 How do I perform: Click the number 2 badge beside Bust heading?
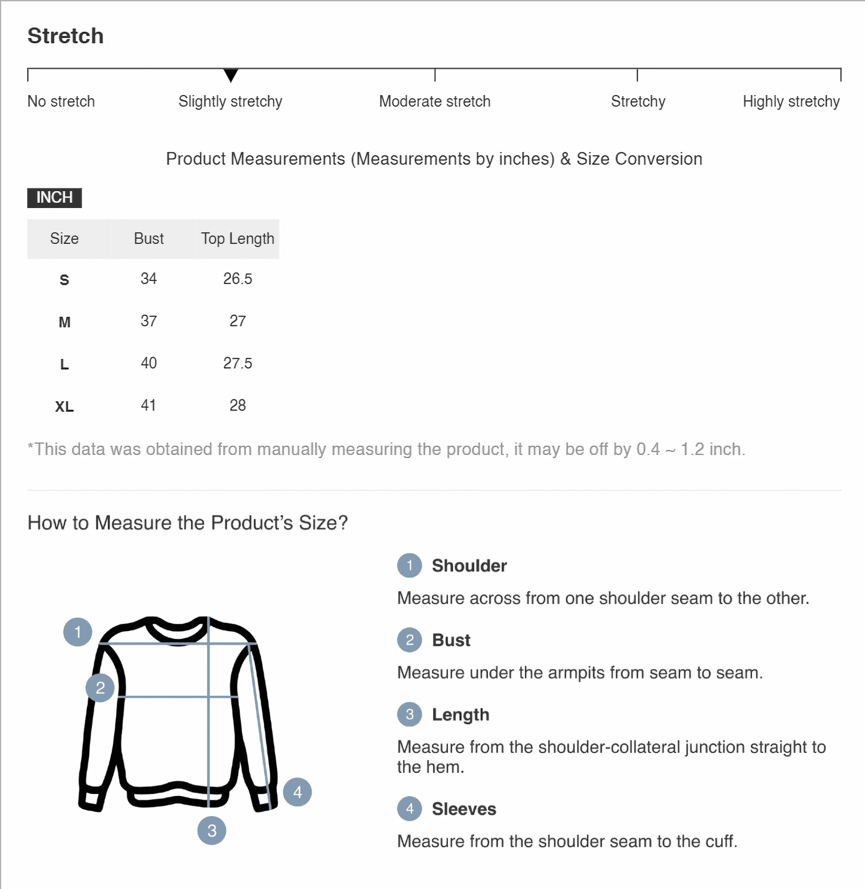[409, 640]
